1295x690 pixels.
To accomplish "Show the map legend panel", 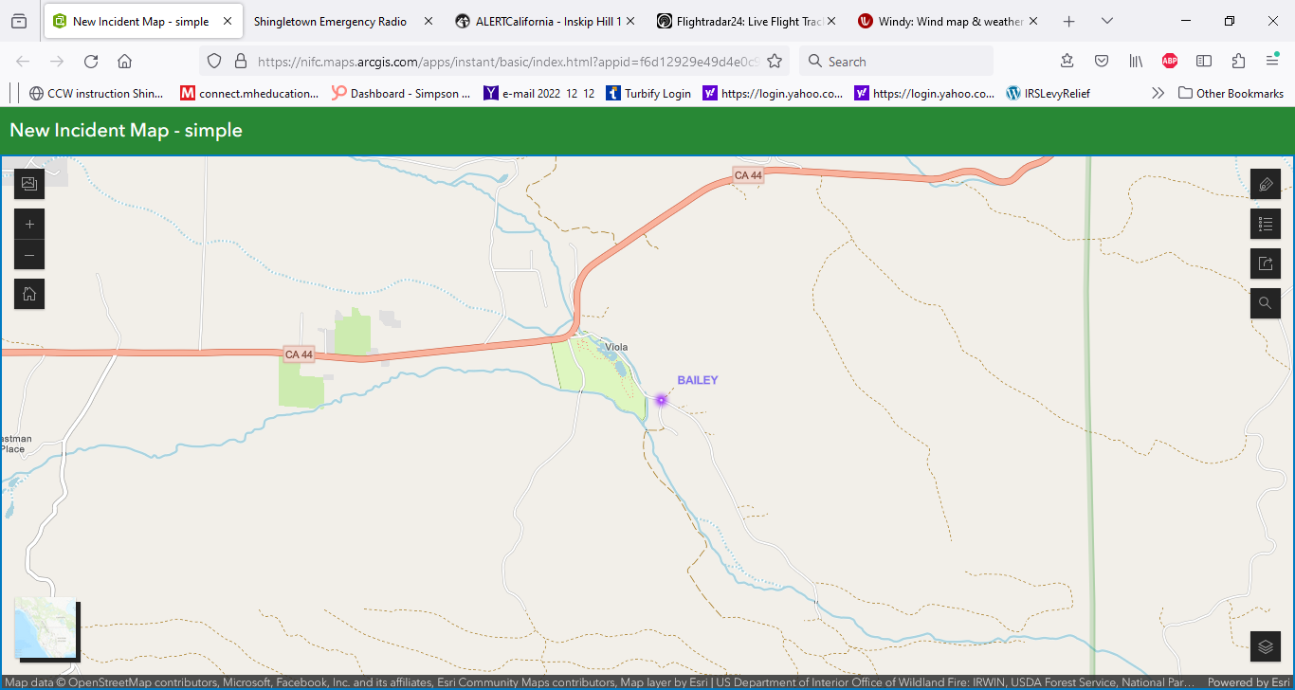I will click(x=1265, y=224).
